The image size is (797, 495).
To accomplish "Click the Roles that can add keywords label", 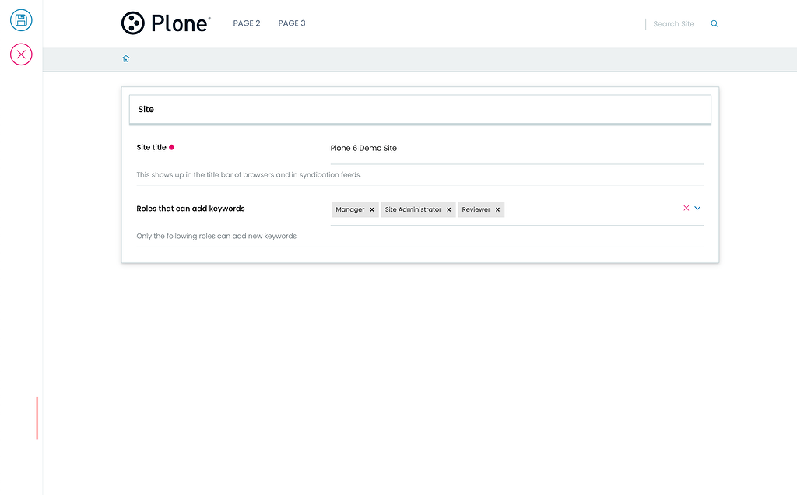I will tap(190, 209).
